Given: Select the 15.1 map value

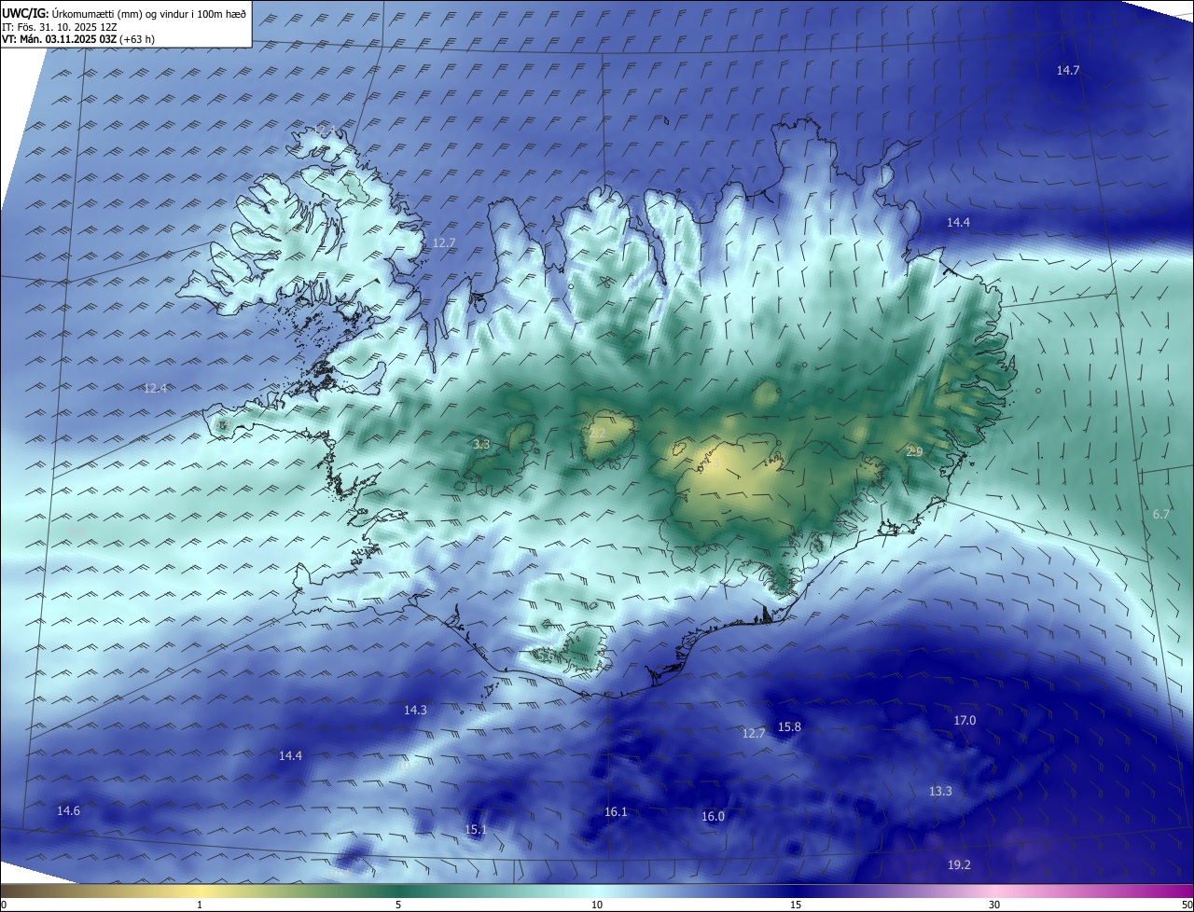Looking at the screenshot, I should (x=476, y=830).
